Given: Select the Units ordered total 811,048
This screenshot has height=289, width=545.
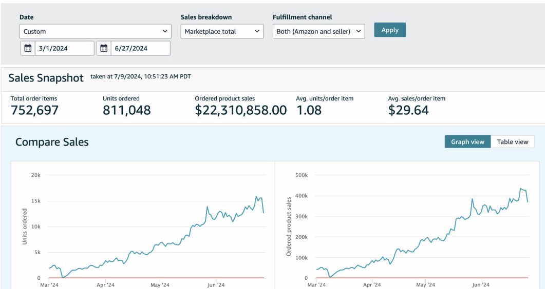Looking at the screenshot, I should (x=126, y=110).
